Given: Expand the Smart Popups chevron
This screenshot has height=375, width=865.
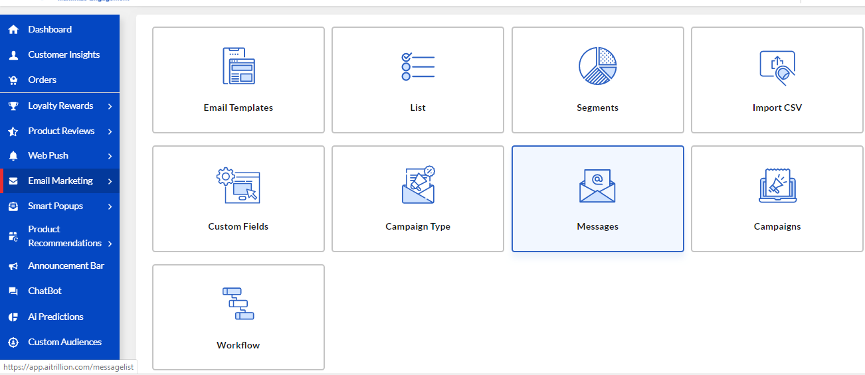Looking at the screenshot, I should coord(110,206).
